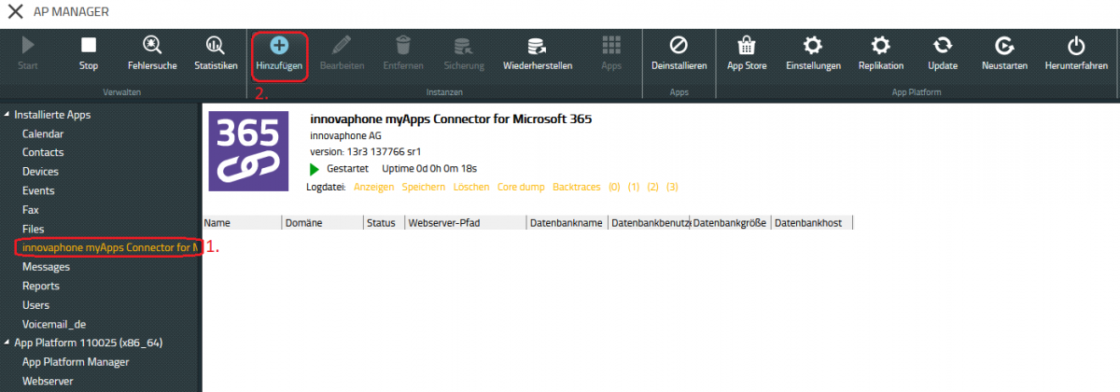Click the Herunterfahren power icon
The width and height of the screenshot is (1120, 392).
[1076, 45]
